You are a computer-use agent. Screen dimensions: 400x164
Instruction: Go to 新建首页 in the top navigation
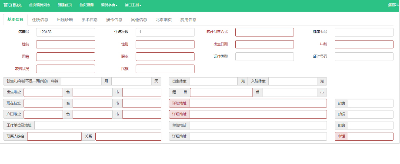tap(64, 5)
